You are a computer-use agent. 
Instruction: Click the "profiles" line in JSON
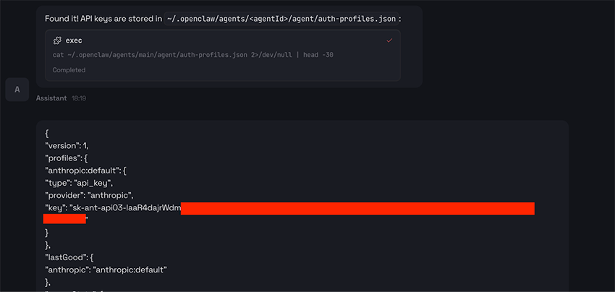pos(67,158)
